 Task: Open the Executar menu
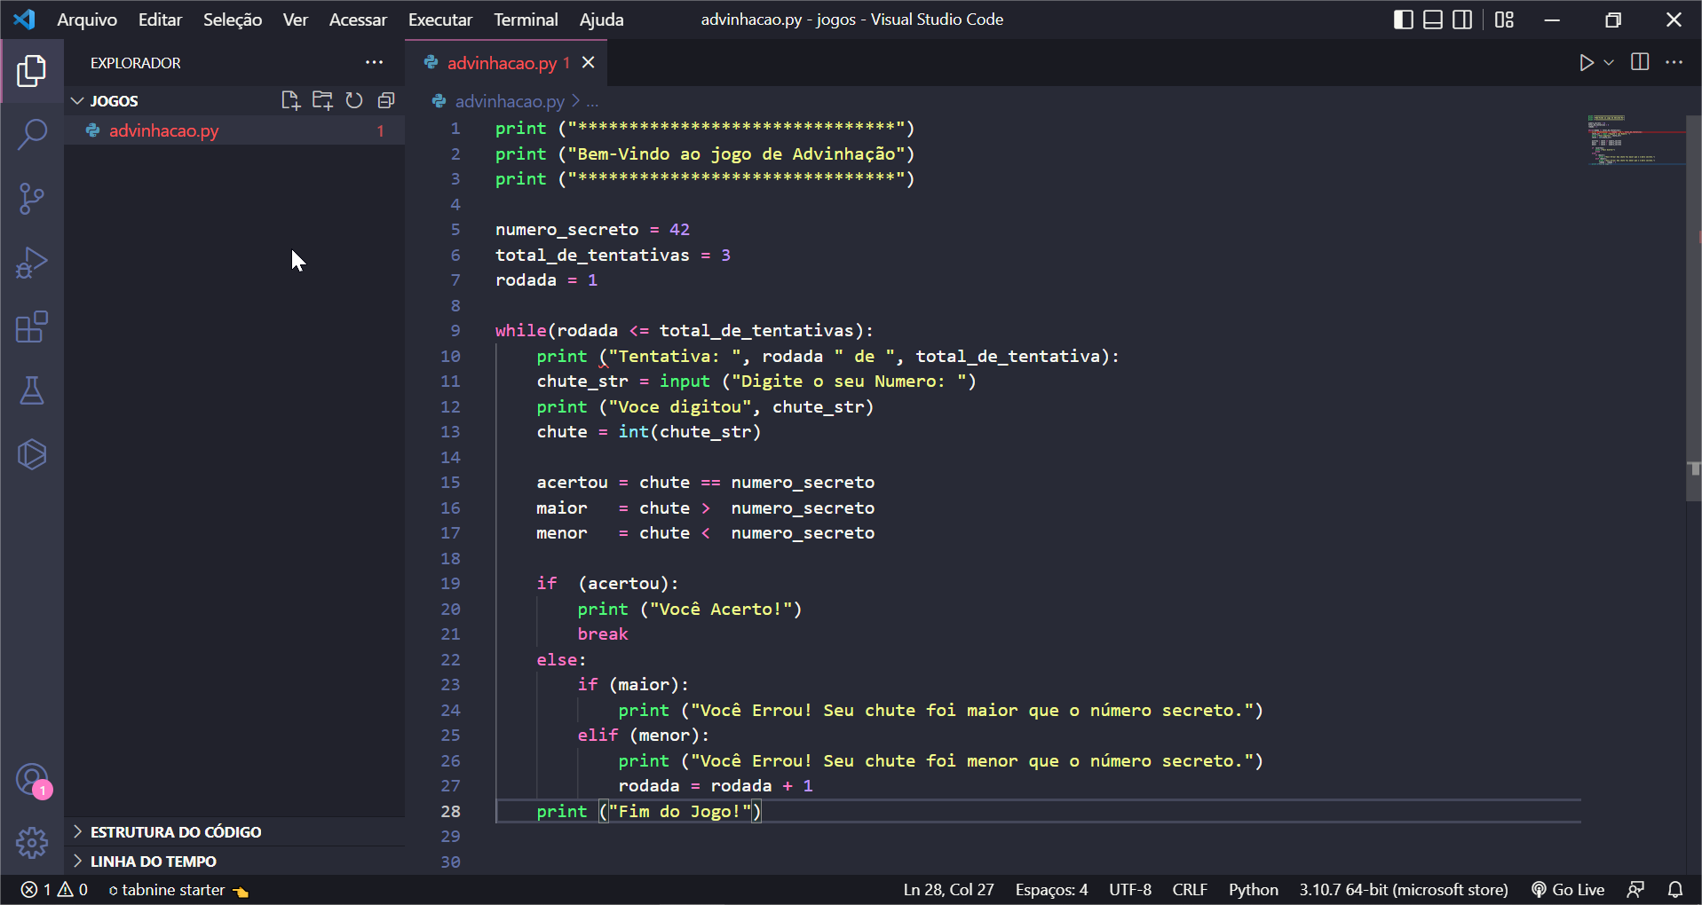coord(440,20)
